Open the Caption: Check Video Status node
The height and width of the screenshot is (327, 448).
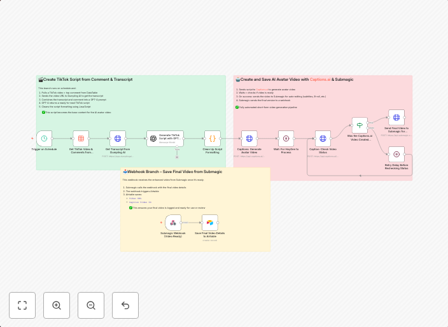click(x=323, y=138)
